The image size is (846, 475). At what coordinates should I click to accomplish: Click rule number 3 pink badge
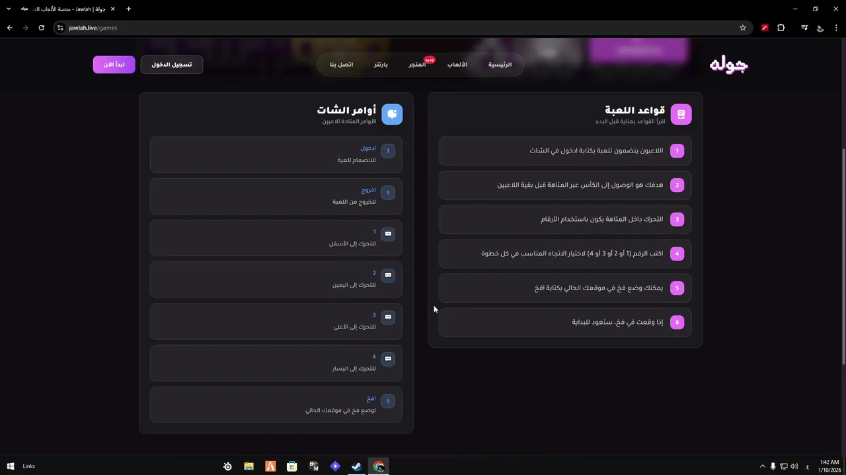pos(677,219)
